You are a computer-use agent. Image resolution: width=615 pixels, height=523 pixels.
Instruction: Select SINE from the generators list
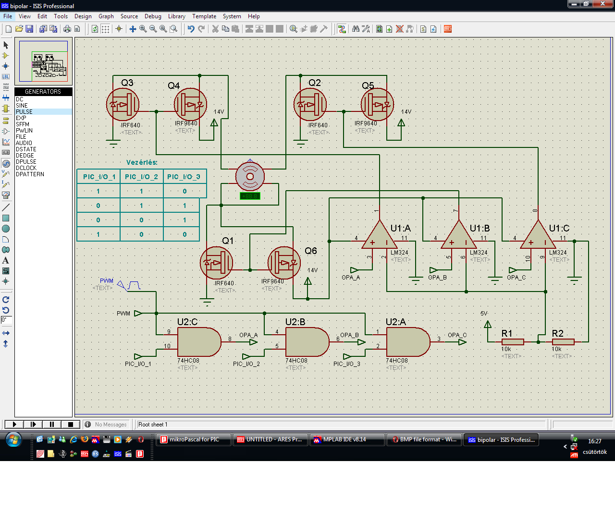point(22,105)
